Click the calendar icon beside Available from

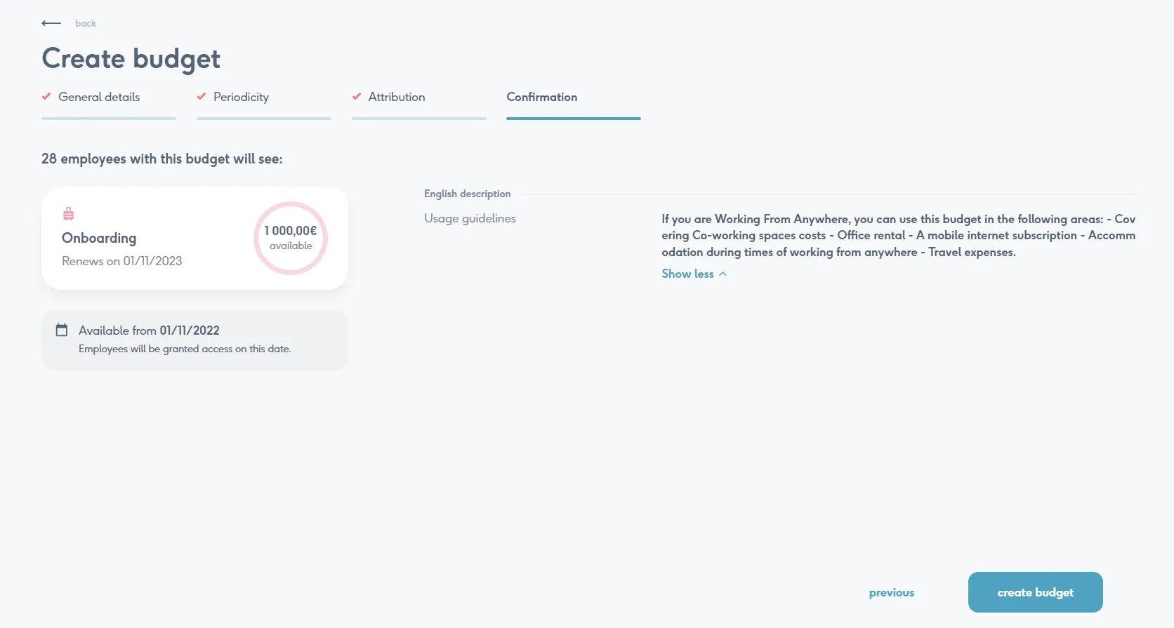point(62,330)
